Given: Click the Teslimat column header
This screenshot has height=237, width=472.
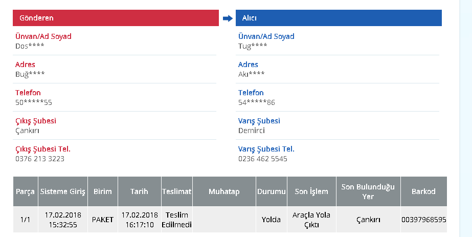Looking at the screenshot, I should (x=177, y=191).
